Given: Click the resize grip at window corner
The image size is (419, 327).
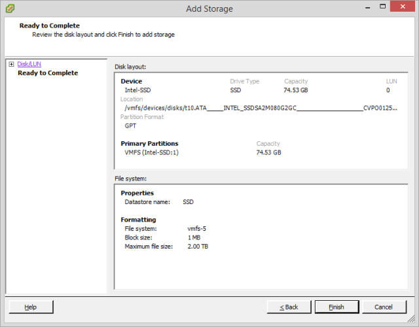Looking at the screenshot, I should point(410,318).
